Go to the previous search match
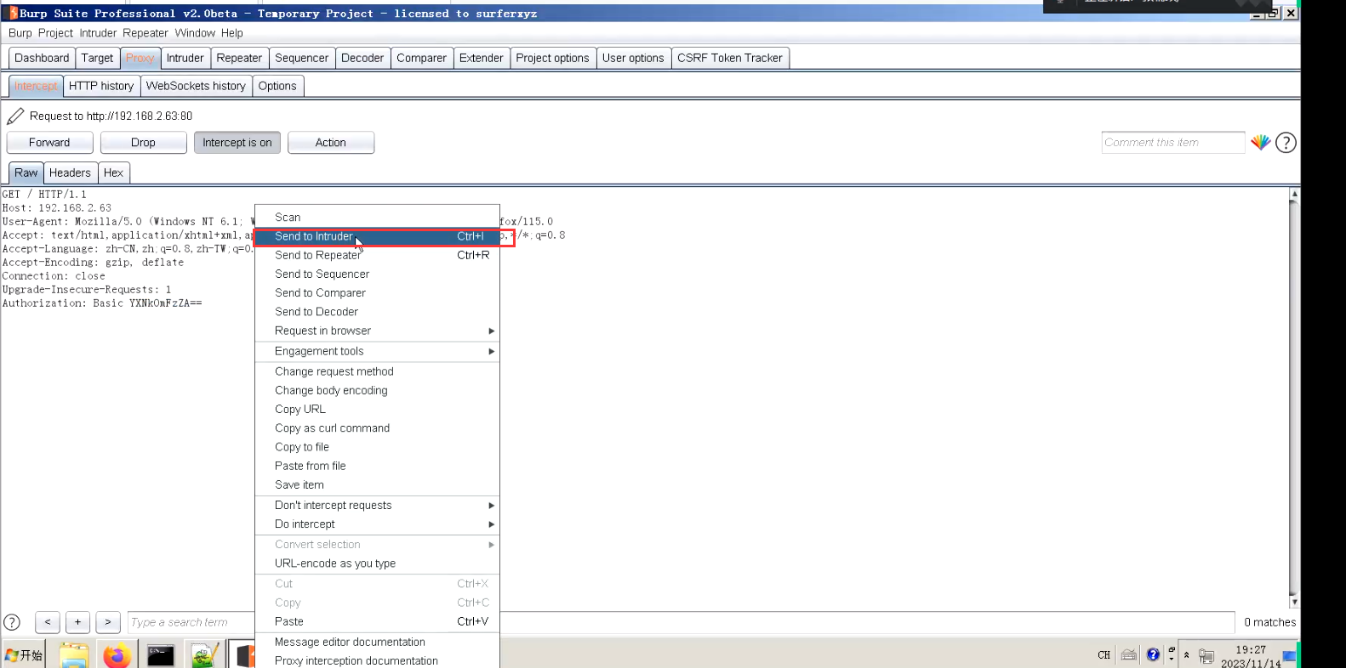Image resolution: width=1346 pixels, height=668 pixels. click(x=48, y=622)
